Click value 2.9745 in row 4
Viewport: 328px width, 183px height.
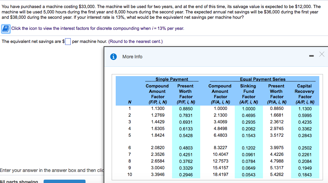pos(277,129)
